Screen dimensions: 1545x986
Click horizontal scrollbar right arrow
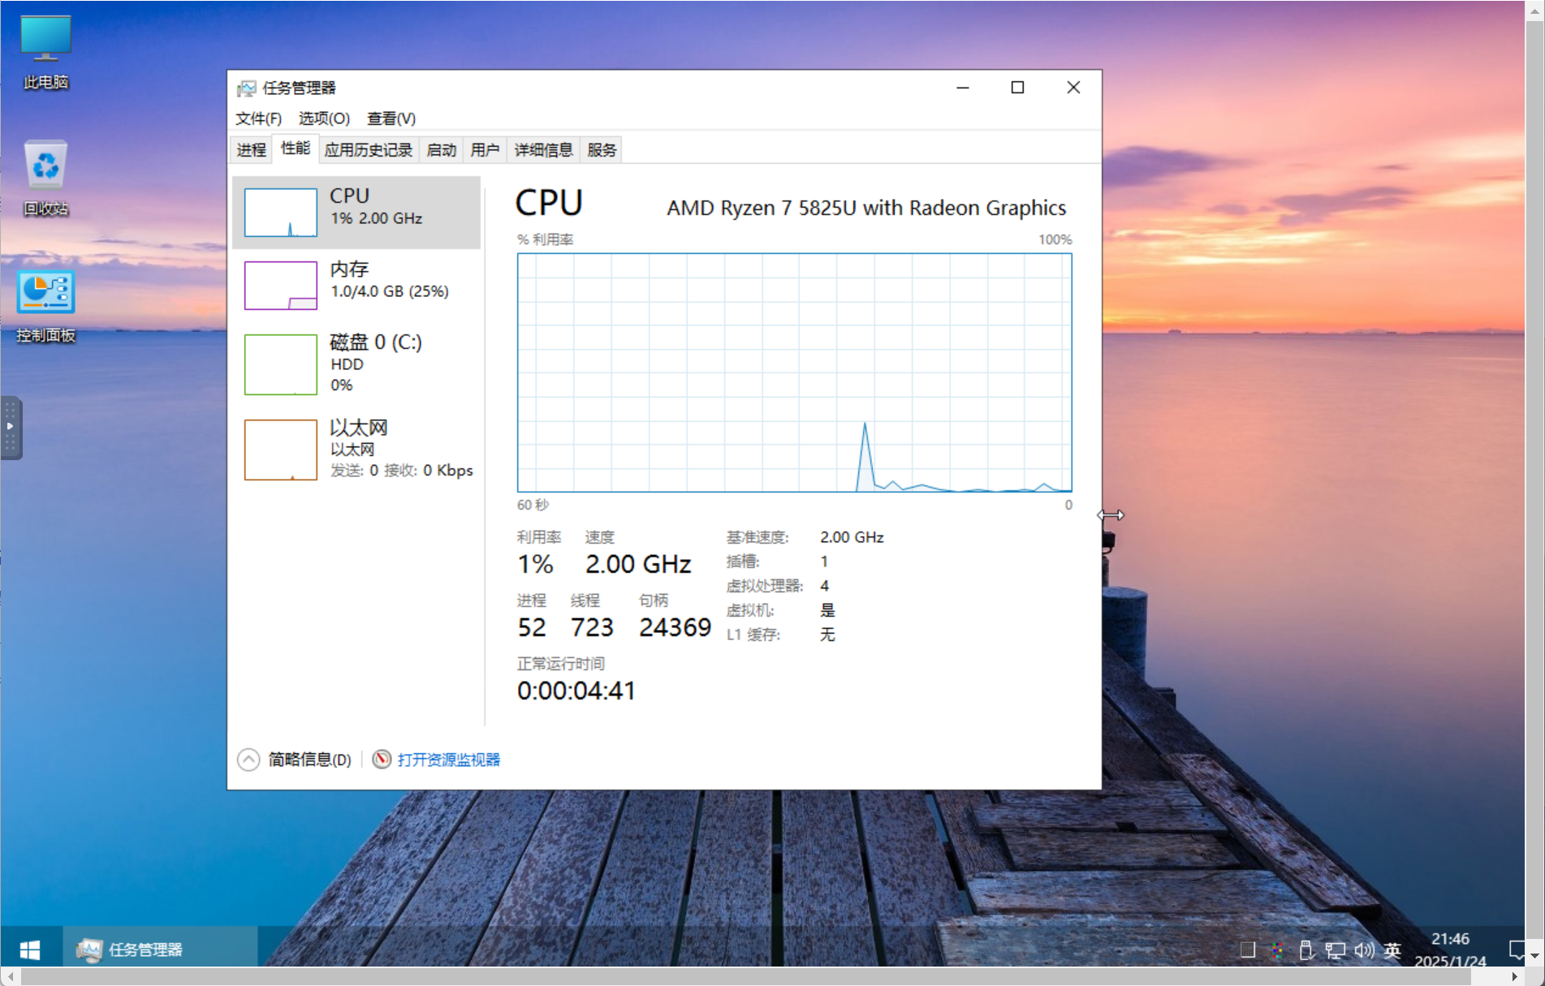(x=1515, y=976)
